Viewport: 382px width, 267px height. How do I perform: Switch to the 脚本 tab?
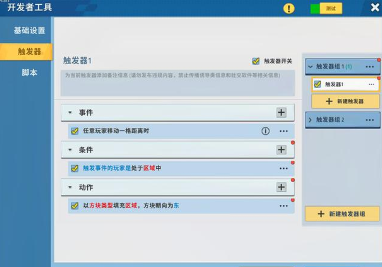coord(29,73)
